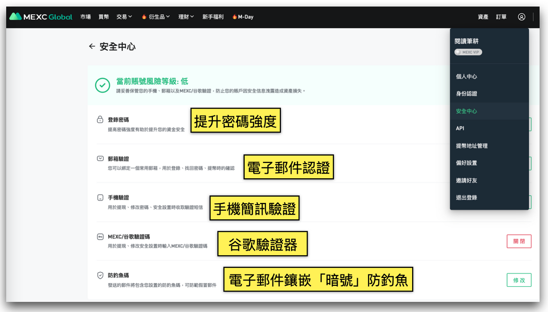
Task: Click the shield icon beside 防釣魚碼
Action: (99, 274)
